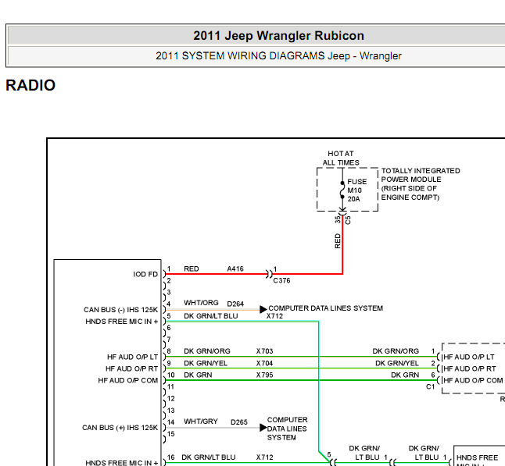Click the "CAN BUS (-) IHS 125K" label
The image size is (505, 466).
pos(120,310)
